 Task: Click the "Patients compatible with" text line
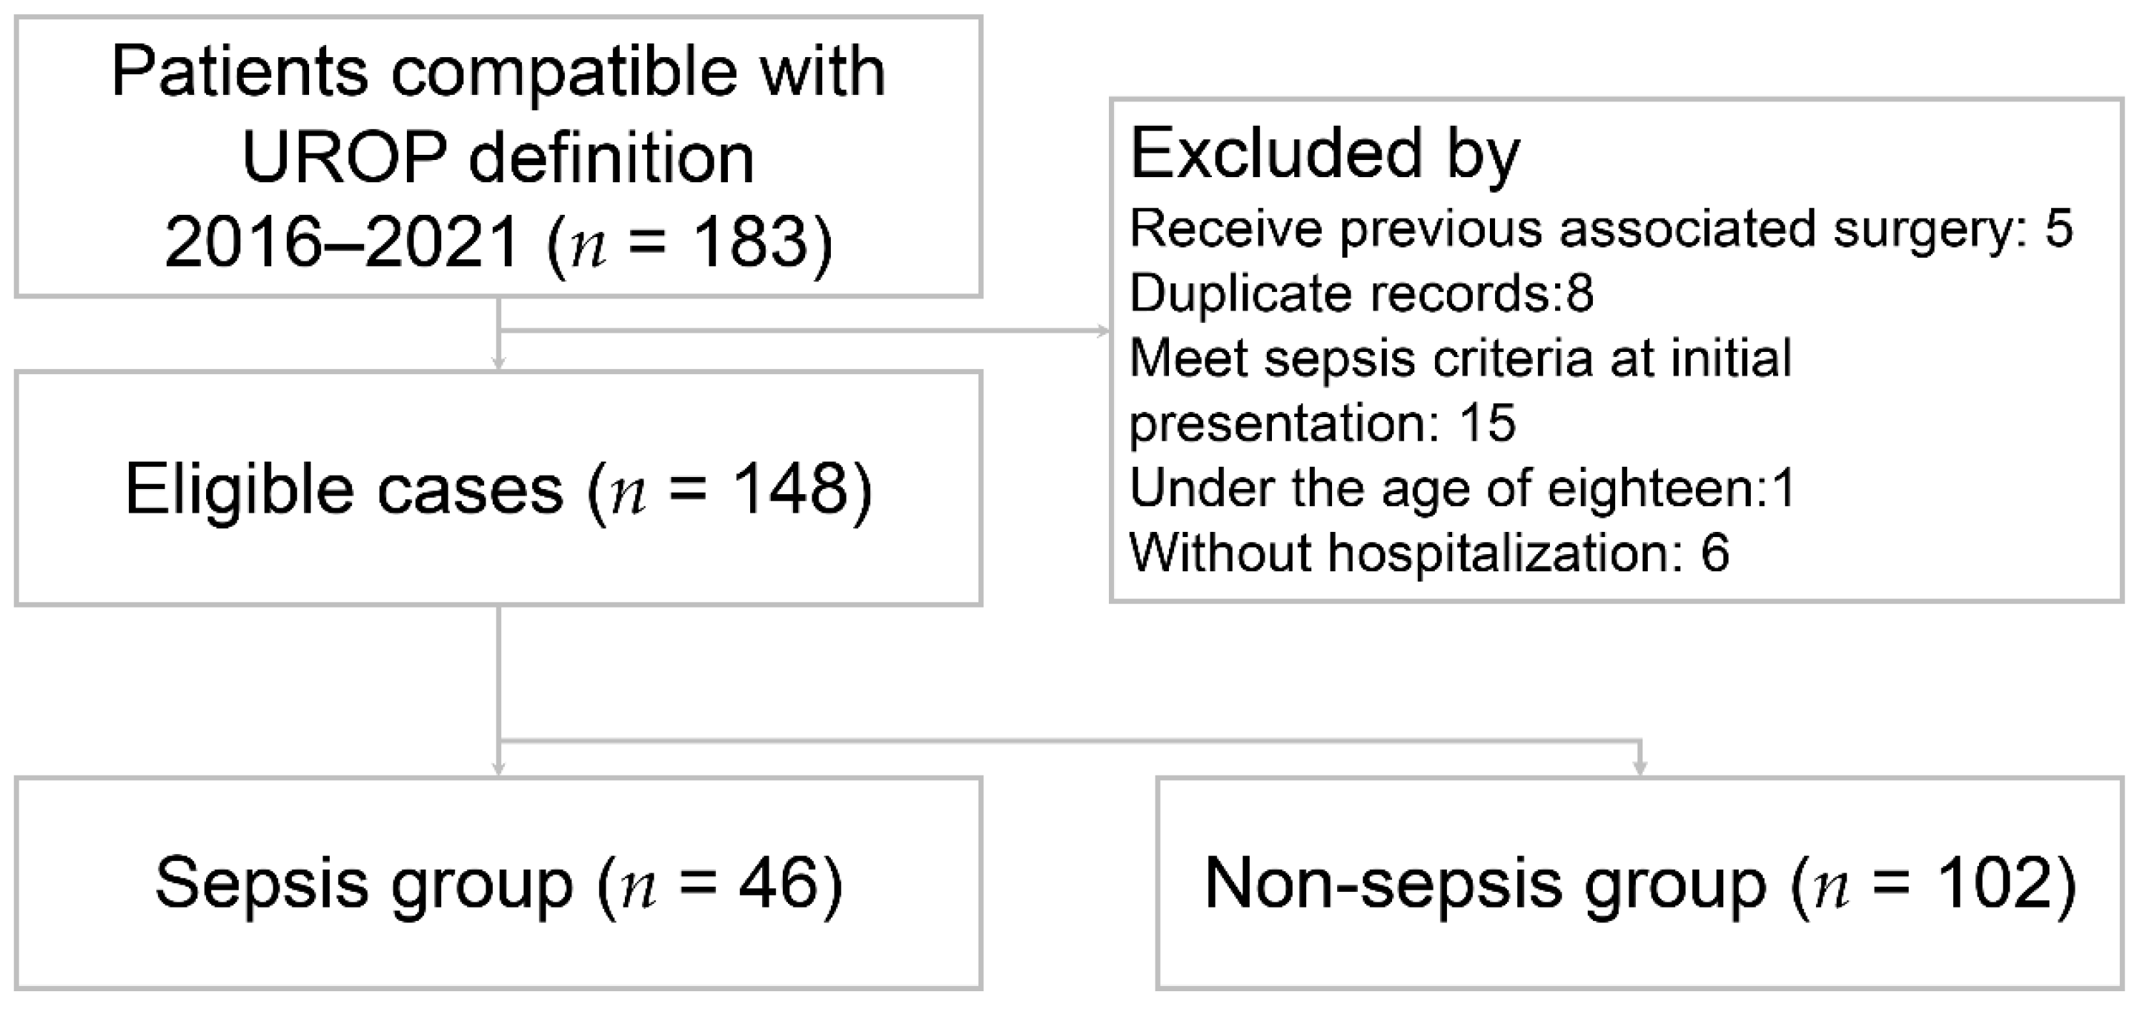point(498,73)
